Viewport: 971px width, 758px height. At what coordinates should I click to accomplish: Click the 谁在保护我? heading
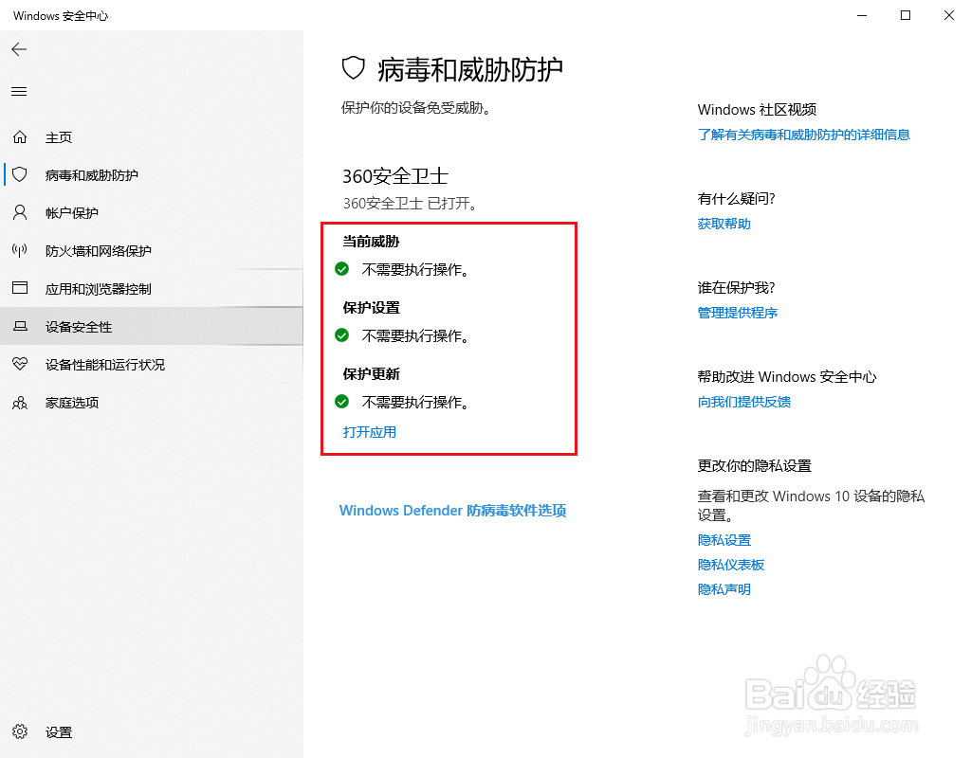tap(736, 288)
